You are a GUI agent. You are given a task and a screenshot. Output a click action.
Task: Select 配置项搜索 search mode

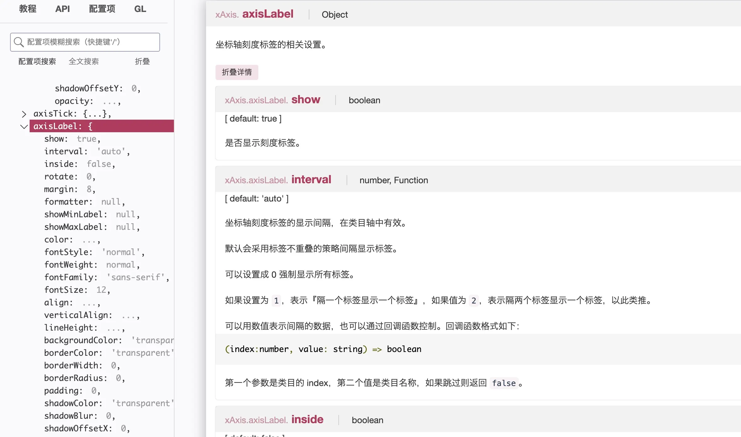37,61
